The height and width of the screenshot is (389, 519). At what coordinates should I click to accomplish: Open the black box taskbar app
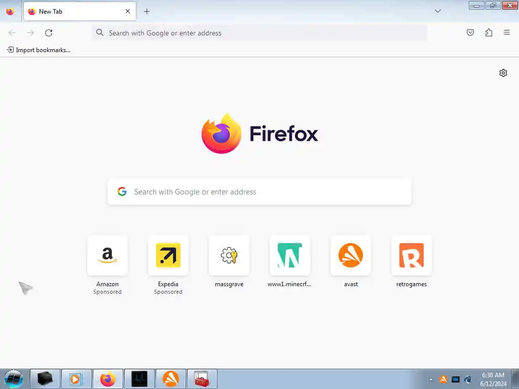(x=45, y=379)
